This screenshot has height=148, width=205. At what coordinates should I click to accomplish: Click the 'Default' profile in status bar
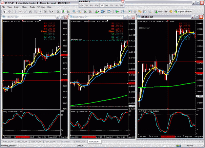(80, 146)
